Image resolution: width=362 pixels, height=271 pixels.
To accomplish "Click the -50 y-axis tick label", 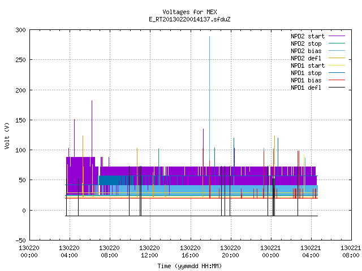I will pos(20,241).
